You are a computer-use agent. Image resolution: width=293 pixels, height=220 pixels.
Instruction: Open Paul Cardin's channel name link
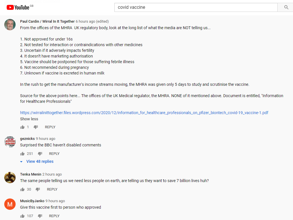[x=47, y=22]
